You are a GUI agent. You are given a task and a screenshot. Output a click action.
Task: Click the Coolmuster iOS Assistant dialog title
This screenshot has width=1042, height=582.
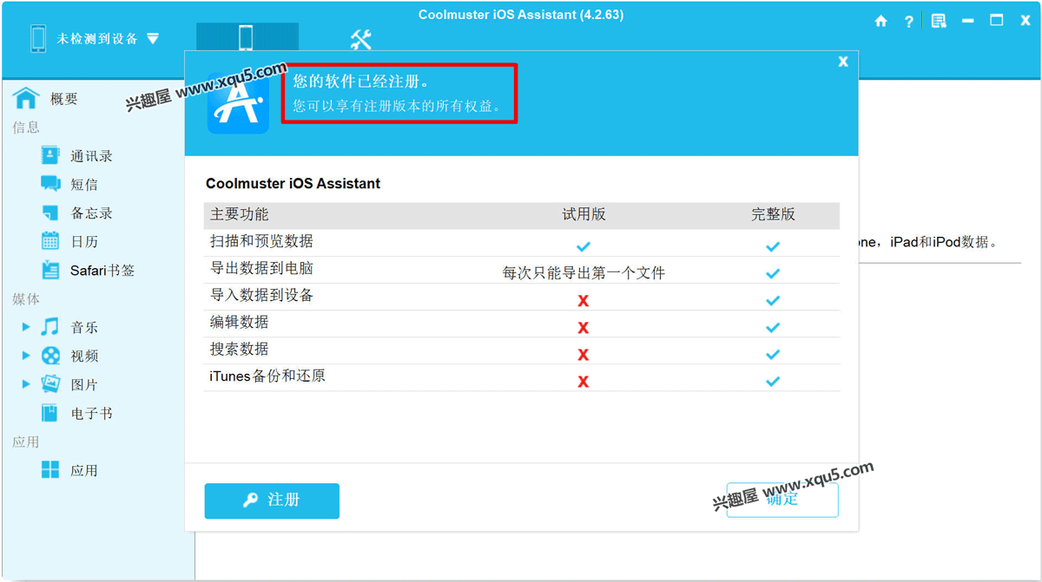(x=293, y=184)
